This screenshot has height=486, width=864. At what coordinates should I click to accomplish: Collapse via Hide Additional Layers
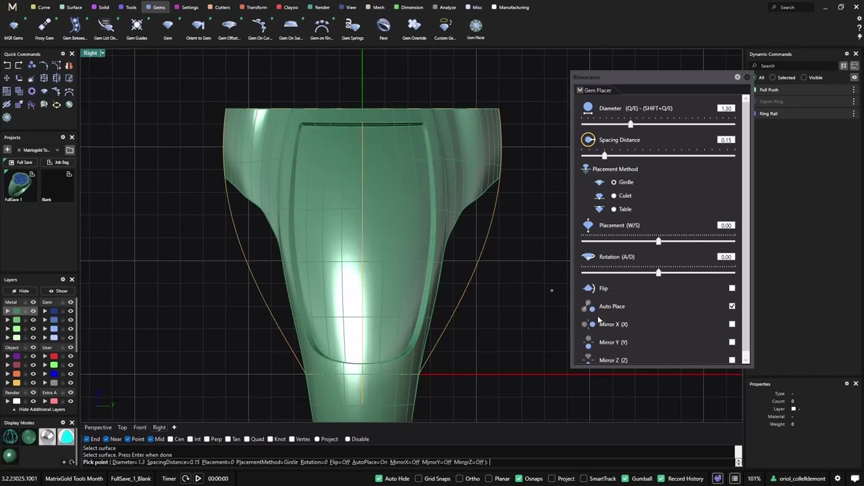pos(38,409)
